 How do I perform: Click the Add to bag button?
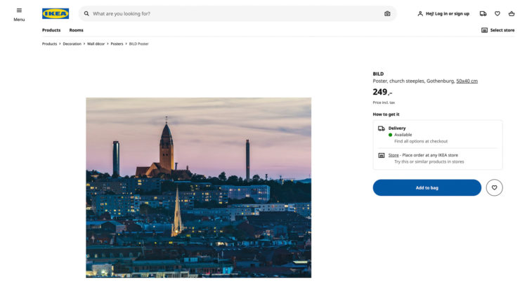pos(427,187)
